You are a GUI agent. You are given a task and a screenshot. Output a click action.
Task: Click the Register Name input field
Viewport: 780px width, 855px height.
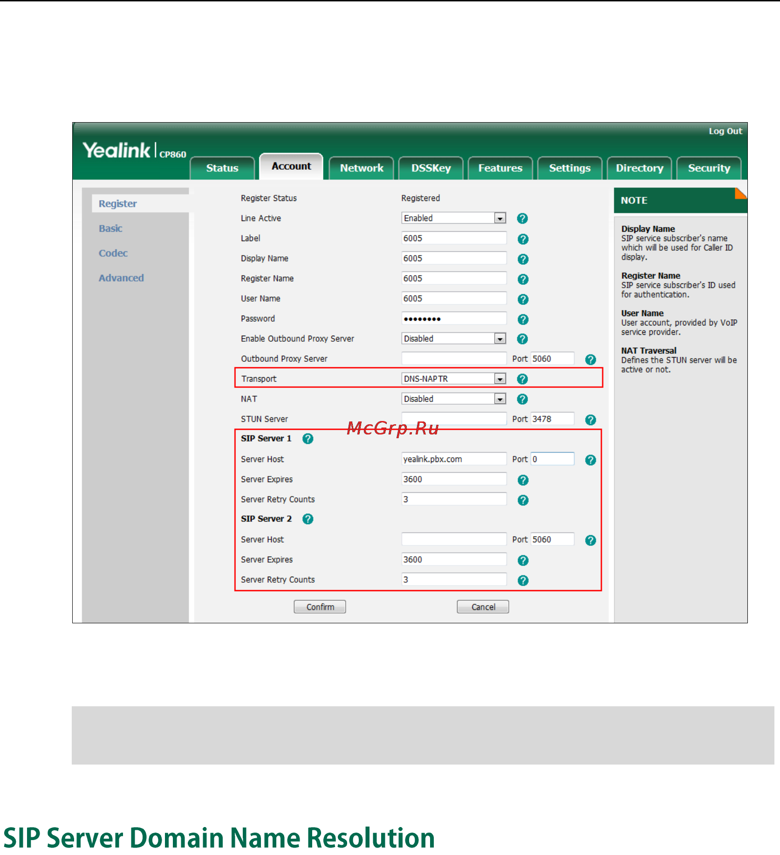(454, 278)
